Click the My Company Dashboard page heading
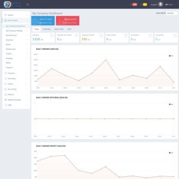This screenshot has width=179, height=179. 47,13
